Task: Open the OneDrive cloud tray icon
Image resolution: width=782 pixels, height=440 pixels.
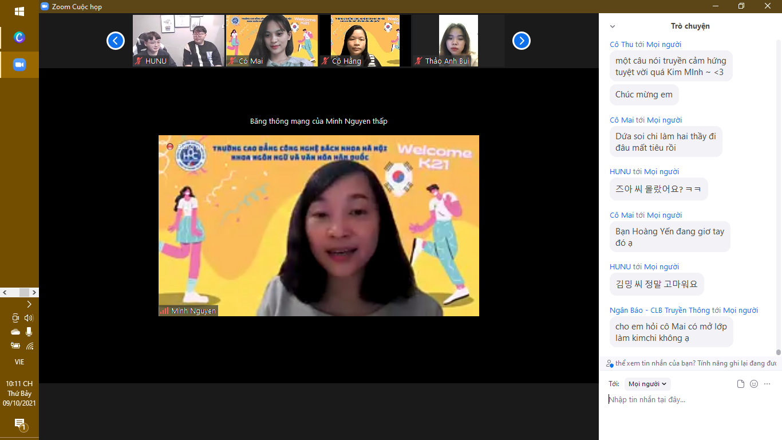Action: [15, 332]
